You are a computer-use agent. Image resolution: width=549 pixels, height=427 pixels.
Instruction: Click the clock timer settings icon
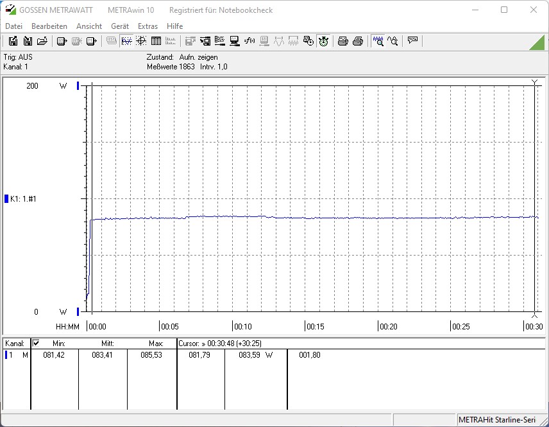pos(308,41)
